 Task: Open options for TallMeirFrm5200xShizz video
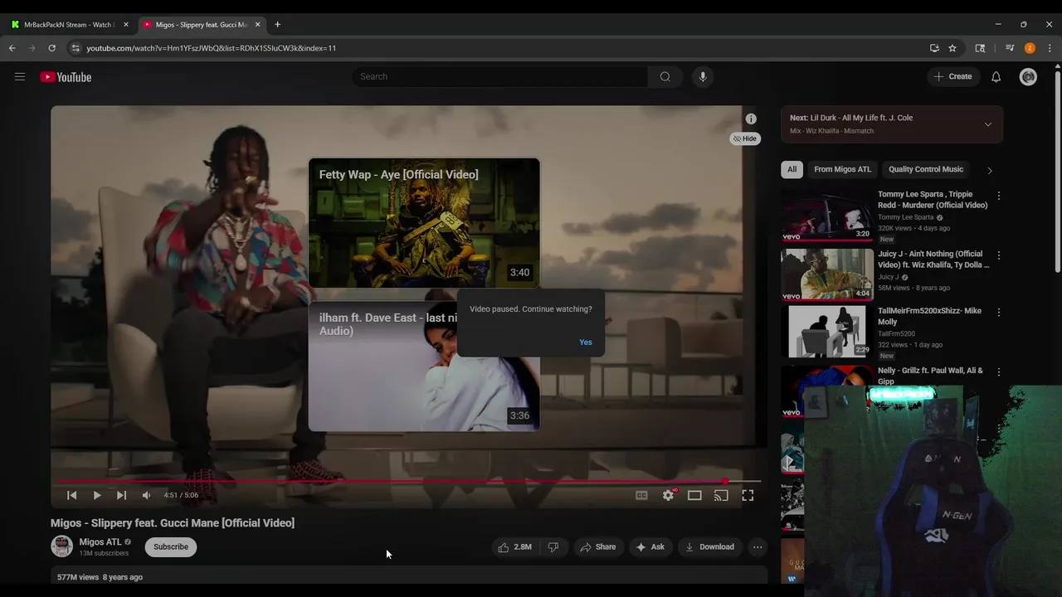[x=998, y=313]
